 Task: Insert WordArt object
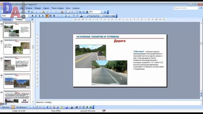[47, 107]
